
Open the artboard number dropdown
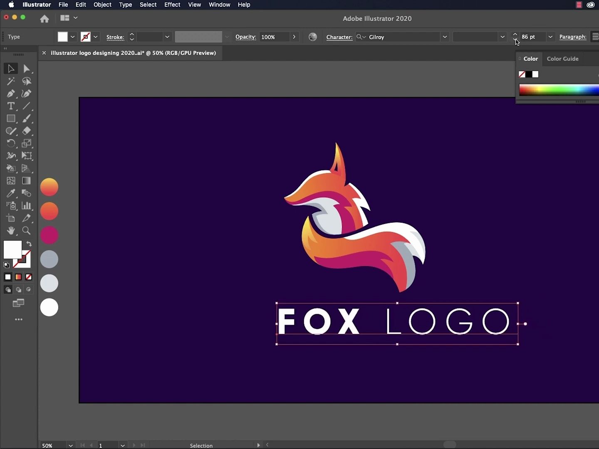tap(123, 445)
